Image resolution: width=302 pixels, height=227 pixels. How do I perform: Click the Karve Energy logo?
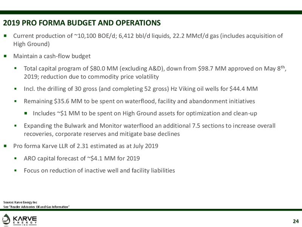point(19,220)
